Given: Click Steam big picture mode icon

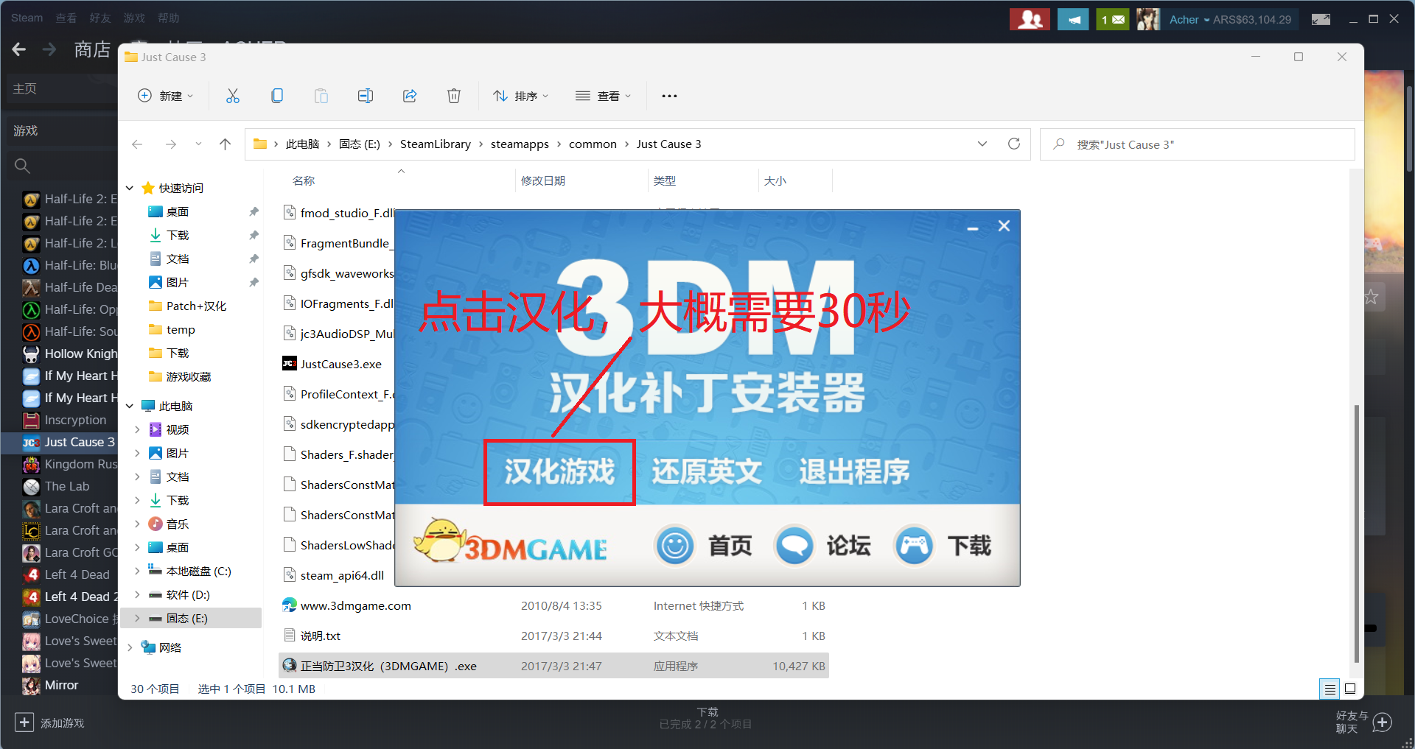Looking at the screenshot, I should (x=1321, y=19).
